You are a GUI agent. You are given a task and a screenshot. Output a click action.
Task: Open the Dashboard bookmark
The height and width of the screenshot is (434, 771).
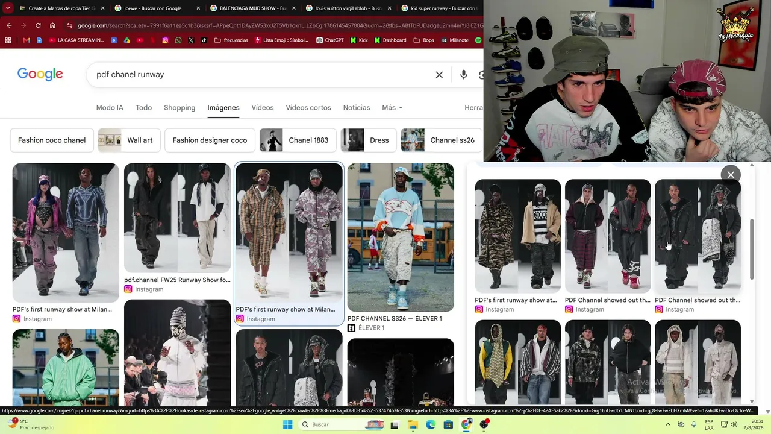(x=390, y=40)
